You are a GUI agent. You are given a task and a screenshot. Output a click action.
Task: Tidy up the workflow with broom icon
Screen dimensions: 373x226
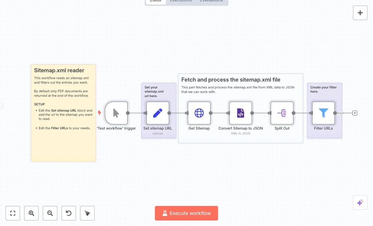tap(87, 213)
